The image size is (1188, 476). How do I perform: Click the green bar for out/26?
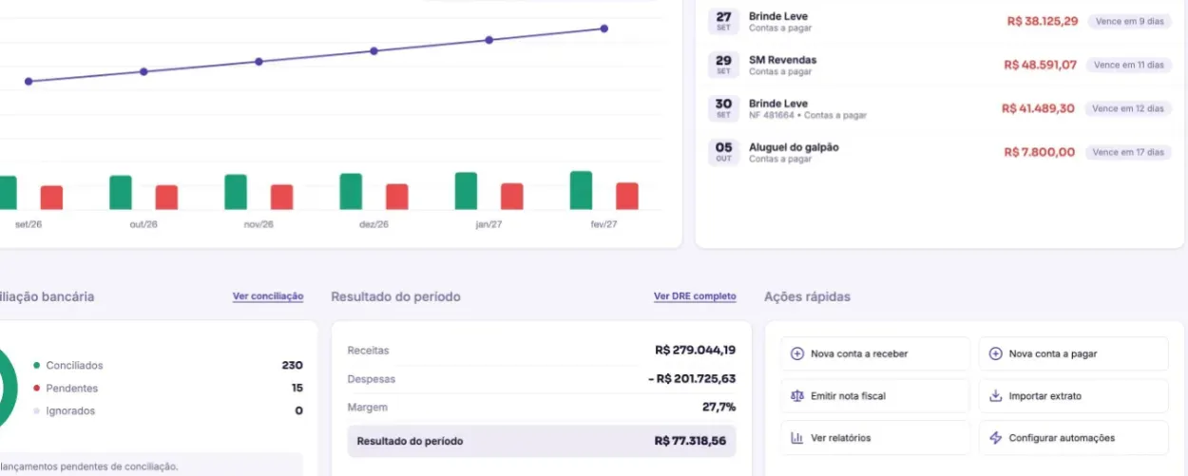[121, 193]
